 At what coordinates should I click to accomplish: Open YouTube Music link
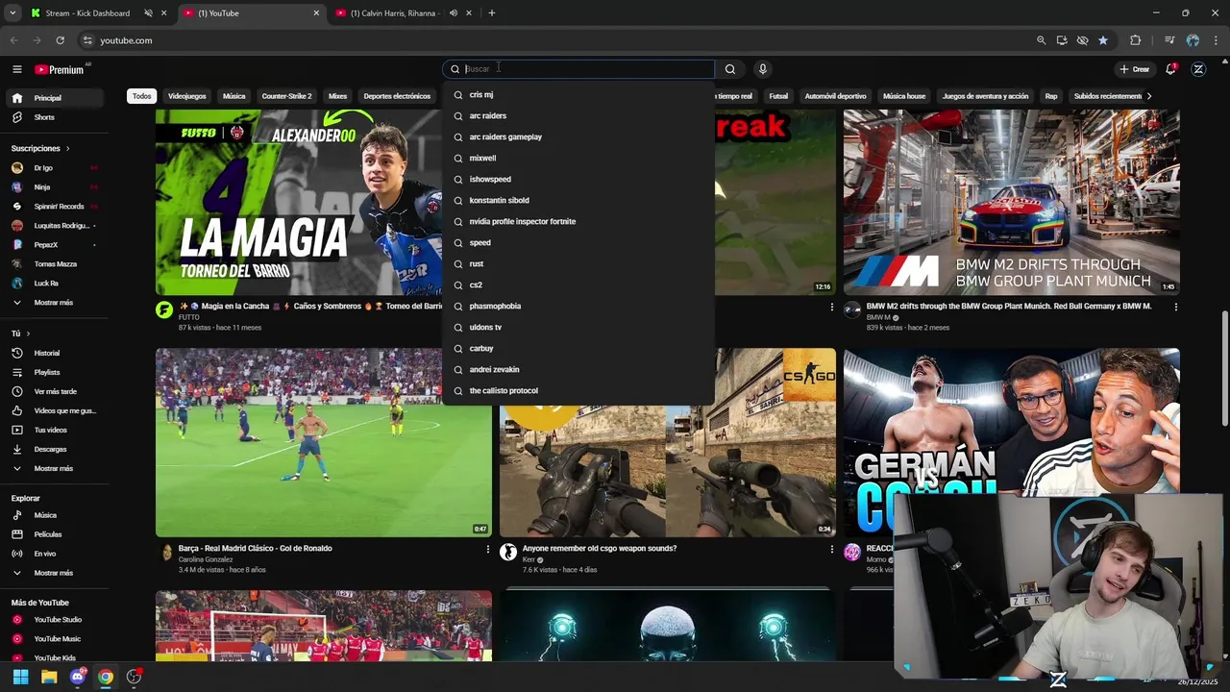click(x=53, y=639)
